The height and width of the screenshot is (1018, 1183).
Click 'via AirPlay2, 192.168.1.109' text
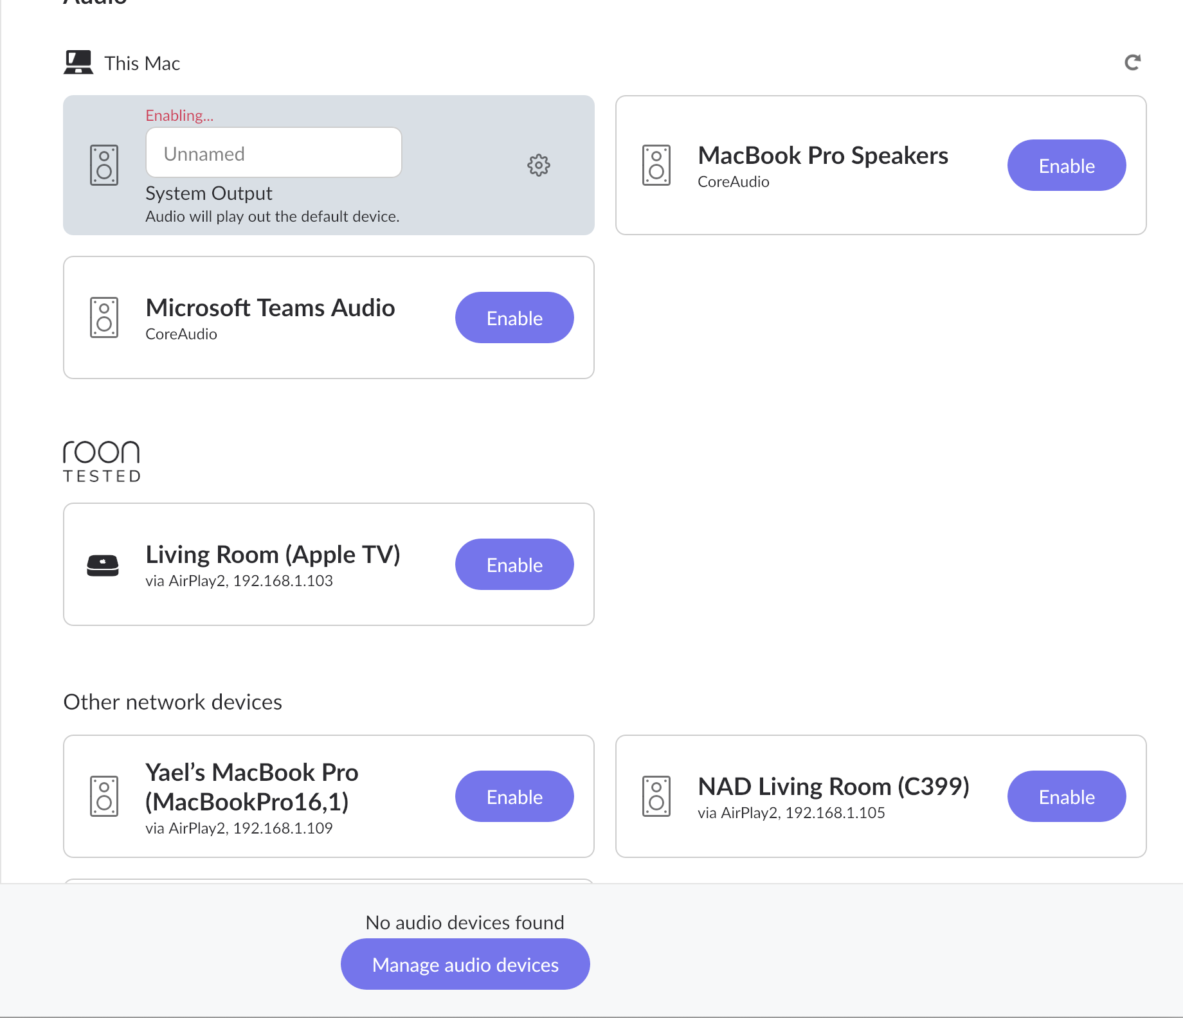[239, 828]
